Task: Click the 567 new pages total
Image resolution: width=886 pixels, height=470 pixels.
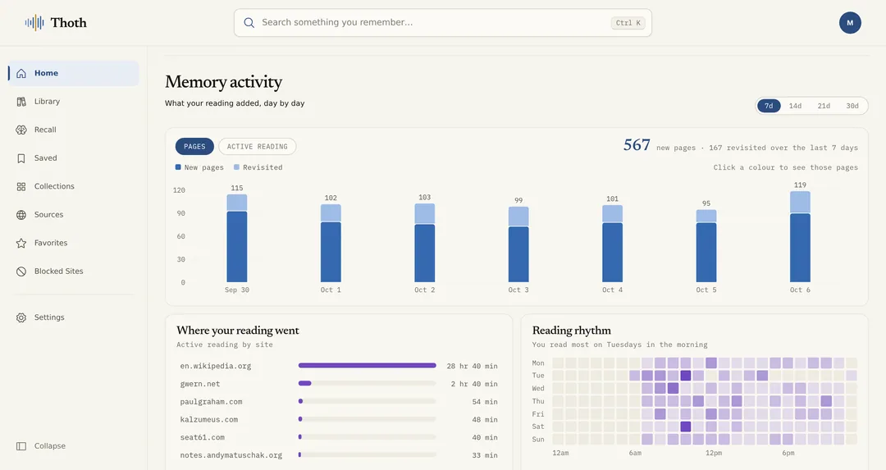Action: (x=637, y=145)
